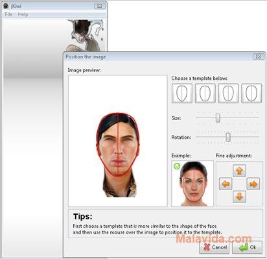Click the Size slider handle
The image size is (267, 259).
[218, 118]
